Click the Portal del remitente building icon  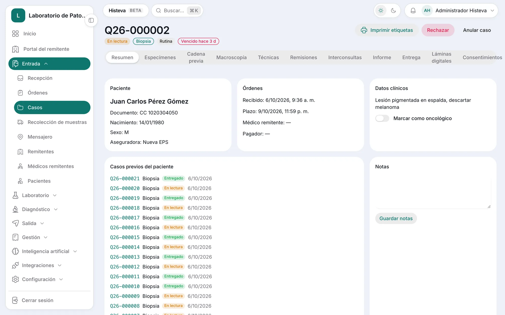pyautogui.click(x=15, y=49)
